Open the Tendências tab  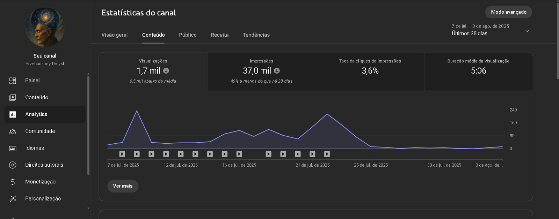click(256, 35)
